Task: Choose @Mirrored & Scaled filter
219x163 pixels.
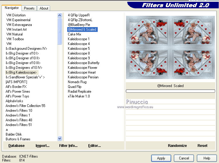Action: (82, 30)
